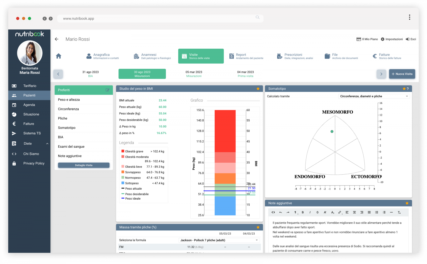This screenshot has height=264, width=427.
Task: Toggle the star on Massa tramite pliche panel
Action: [x=258, y=227]
